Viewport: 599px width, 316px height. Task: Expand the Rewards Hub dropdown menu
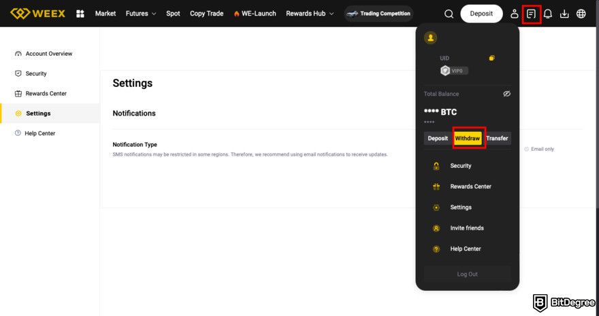(x=310, y=14)
